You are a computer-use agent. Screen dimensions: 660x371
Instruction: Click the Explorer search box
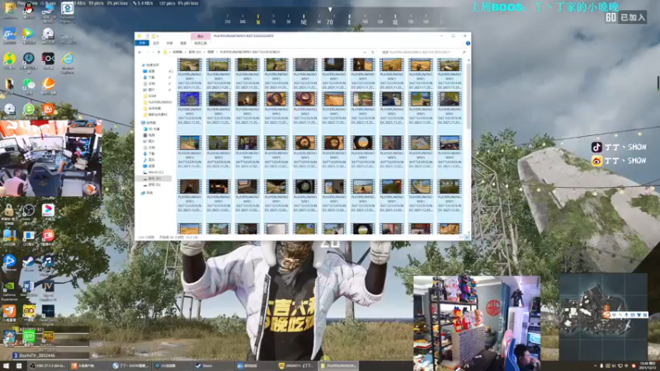(422, 52)
